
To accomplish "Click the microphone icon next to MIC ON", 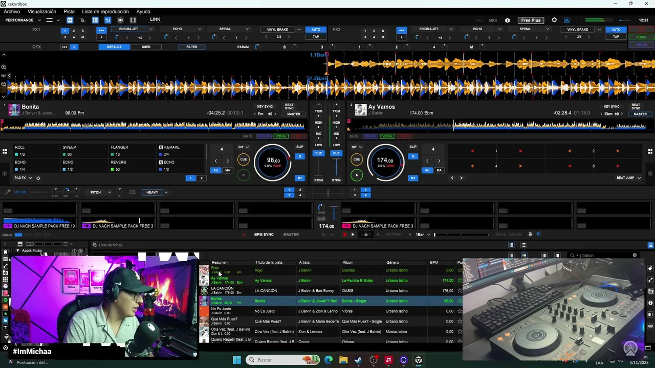I will [7, 192].
